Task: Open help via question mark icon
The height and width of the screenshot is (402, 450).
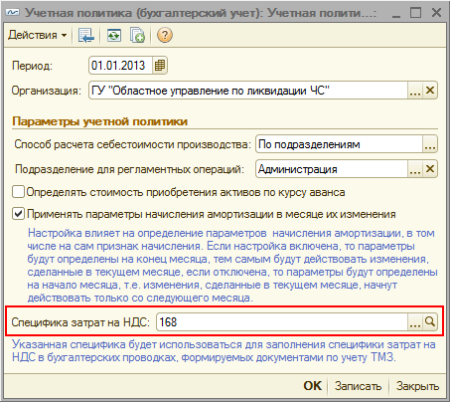Action: (165, 35)
